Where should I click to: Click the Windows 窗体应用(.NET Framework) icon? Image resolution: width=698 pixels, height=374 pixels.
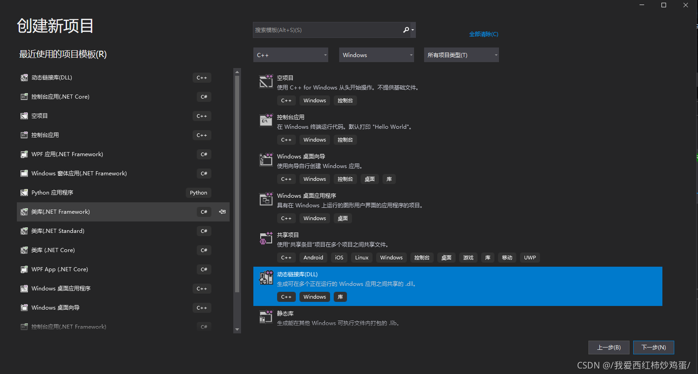pyautogui.click(x=24, y=174)
